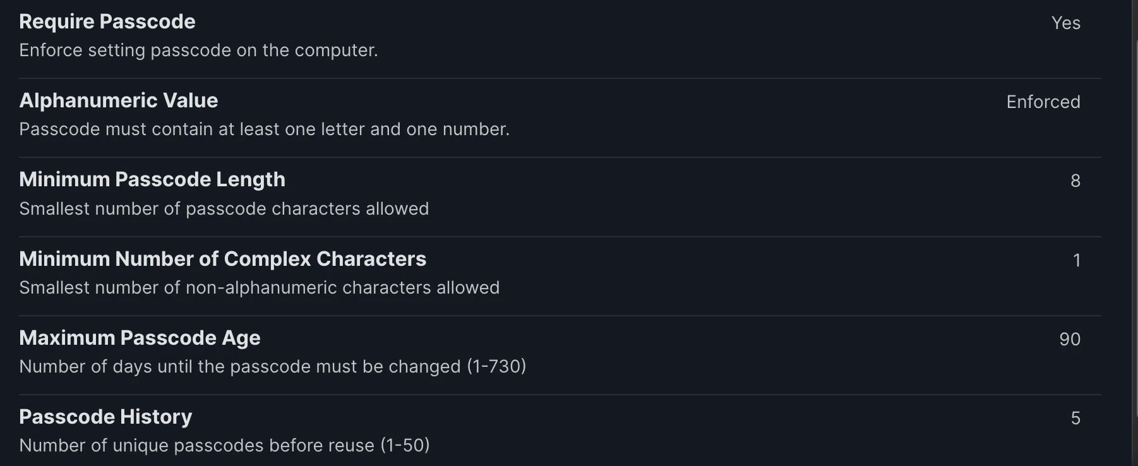Click the vertical scrollbar at right edge

(x=1135, y=253)
